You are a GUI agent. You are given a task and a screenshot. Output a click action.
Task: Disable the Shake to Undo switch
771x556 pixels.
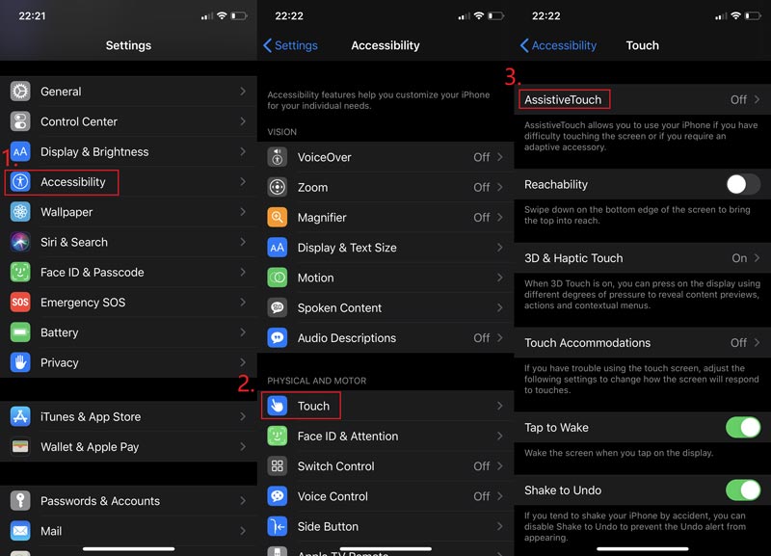click(742, 490)
